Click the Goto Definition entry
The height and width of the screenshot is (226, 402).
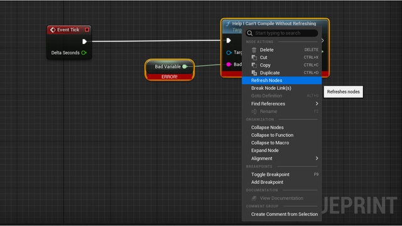pyautogui.click(x=282, y=96)
